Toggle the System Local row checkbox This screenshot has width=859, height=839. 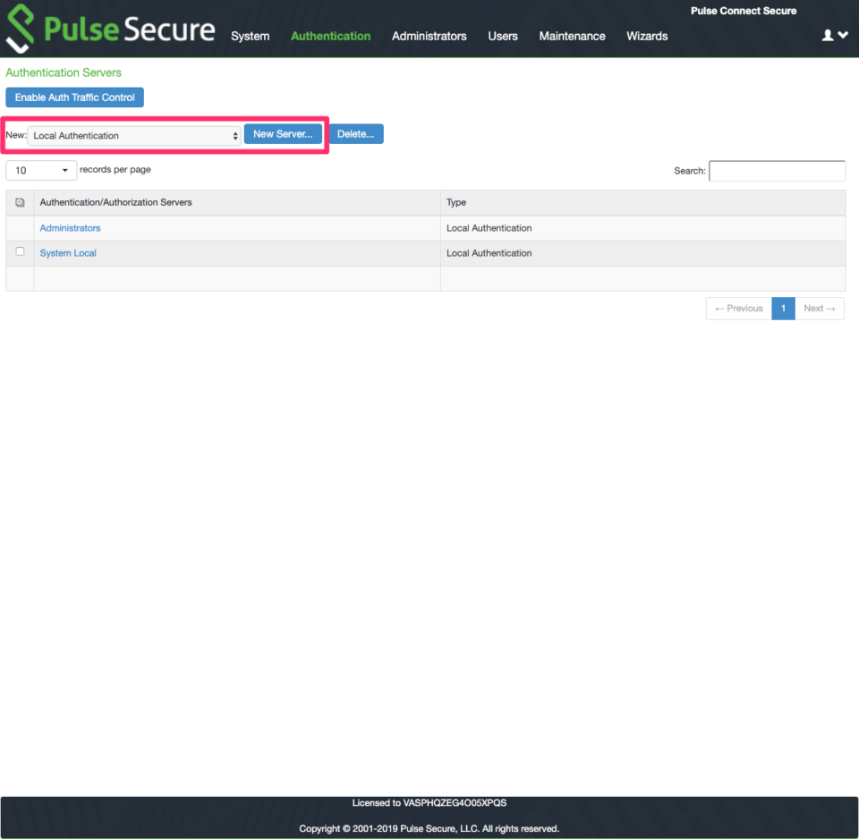[19, 251]
